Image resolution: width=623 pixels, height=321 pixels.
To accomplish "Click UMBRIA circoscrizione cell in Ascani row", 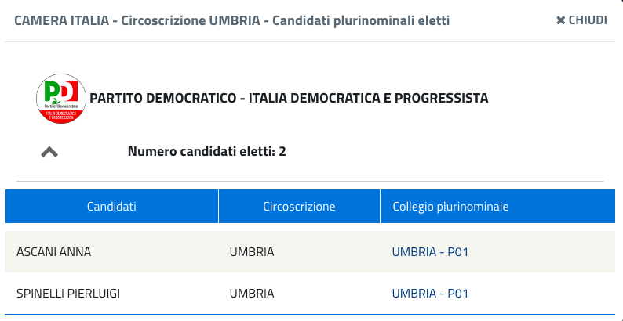I will (x=252, y=252).
